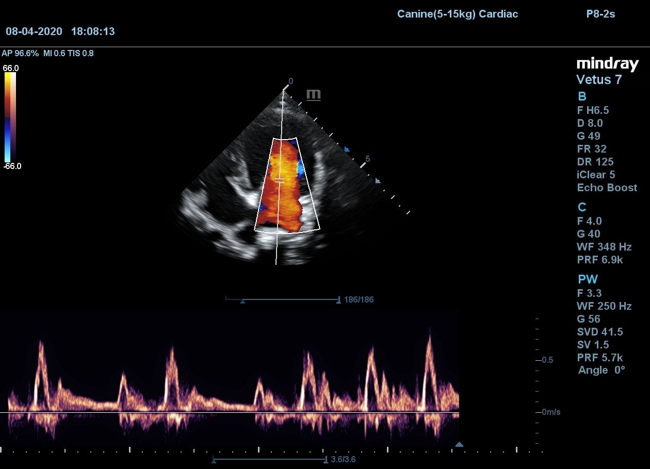Select the Echo Boost setting

click(x=607, y=188)
